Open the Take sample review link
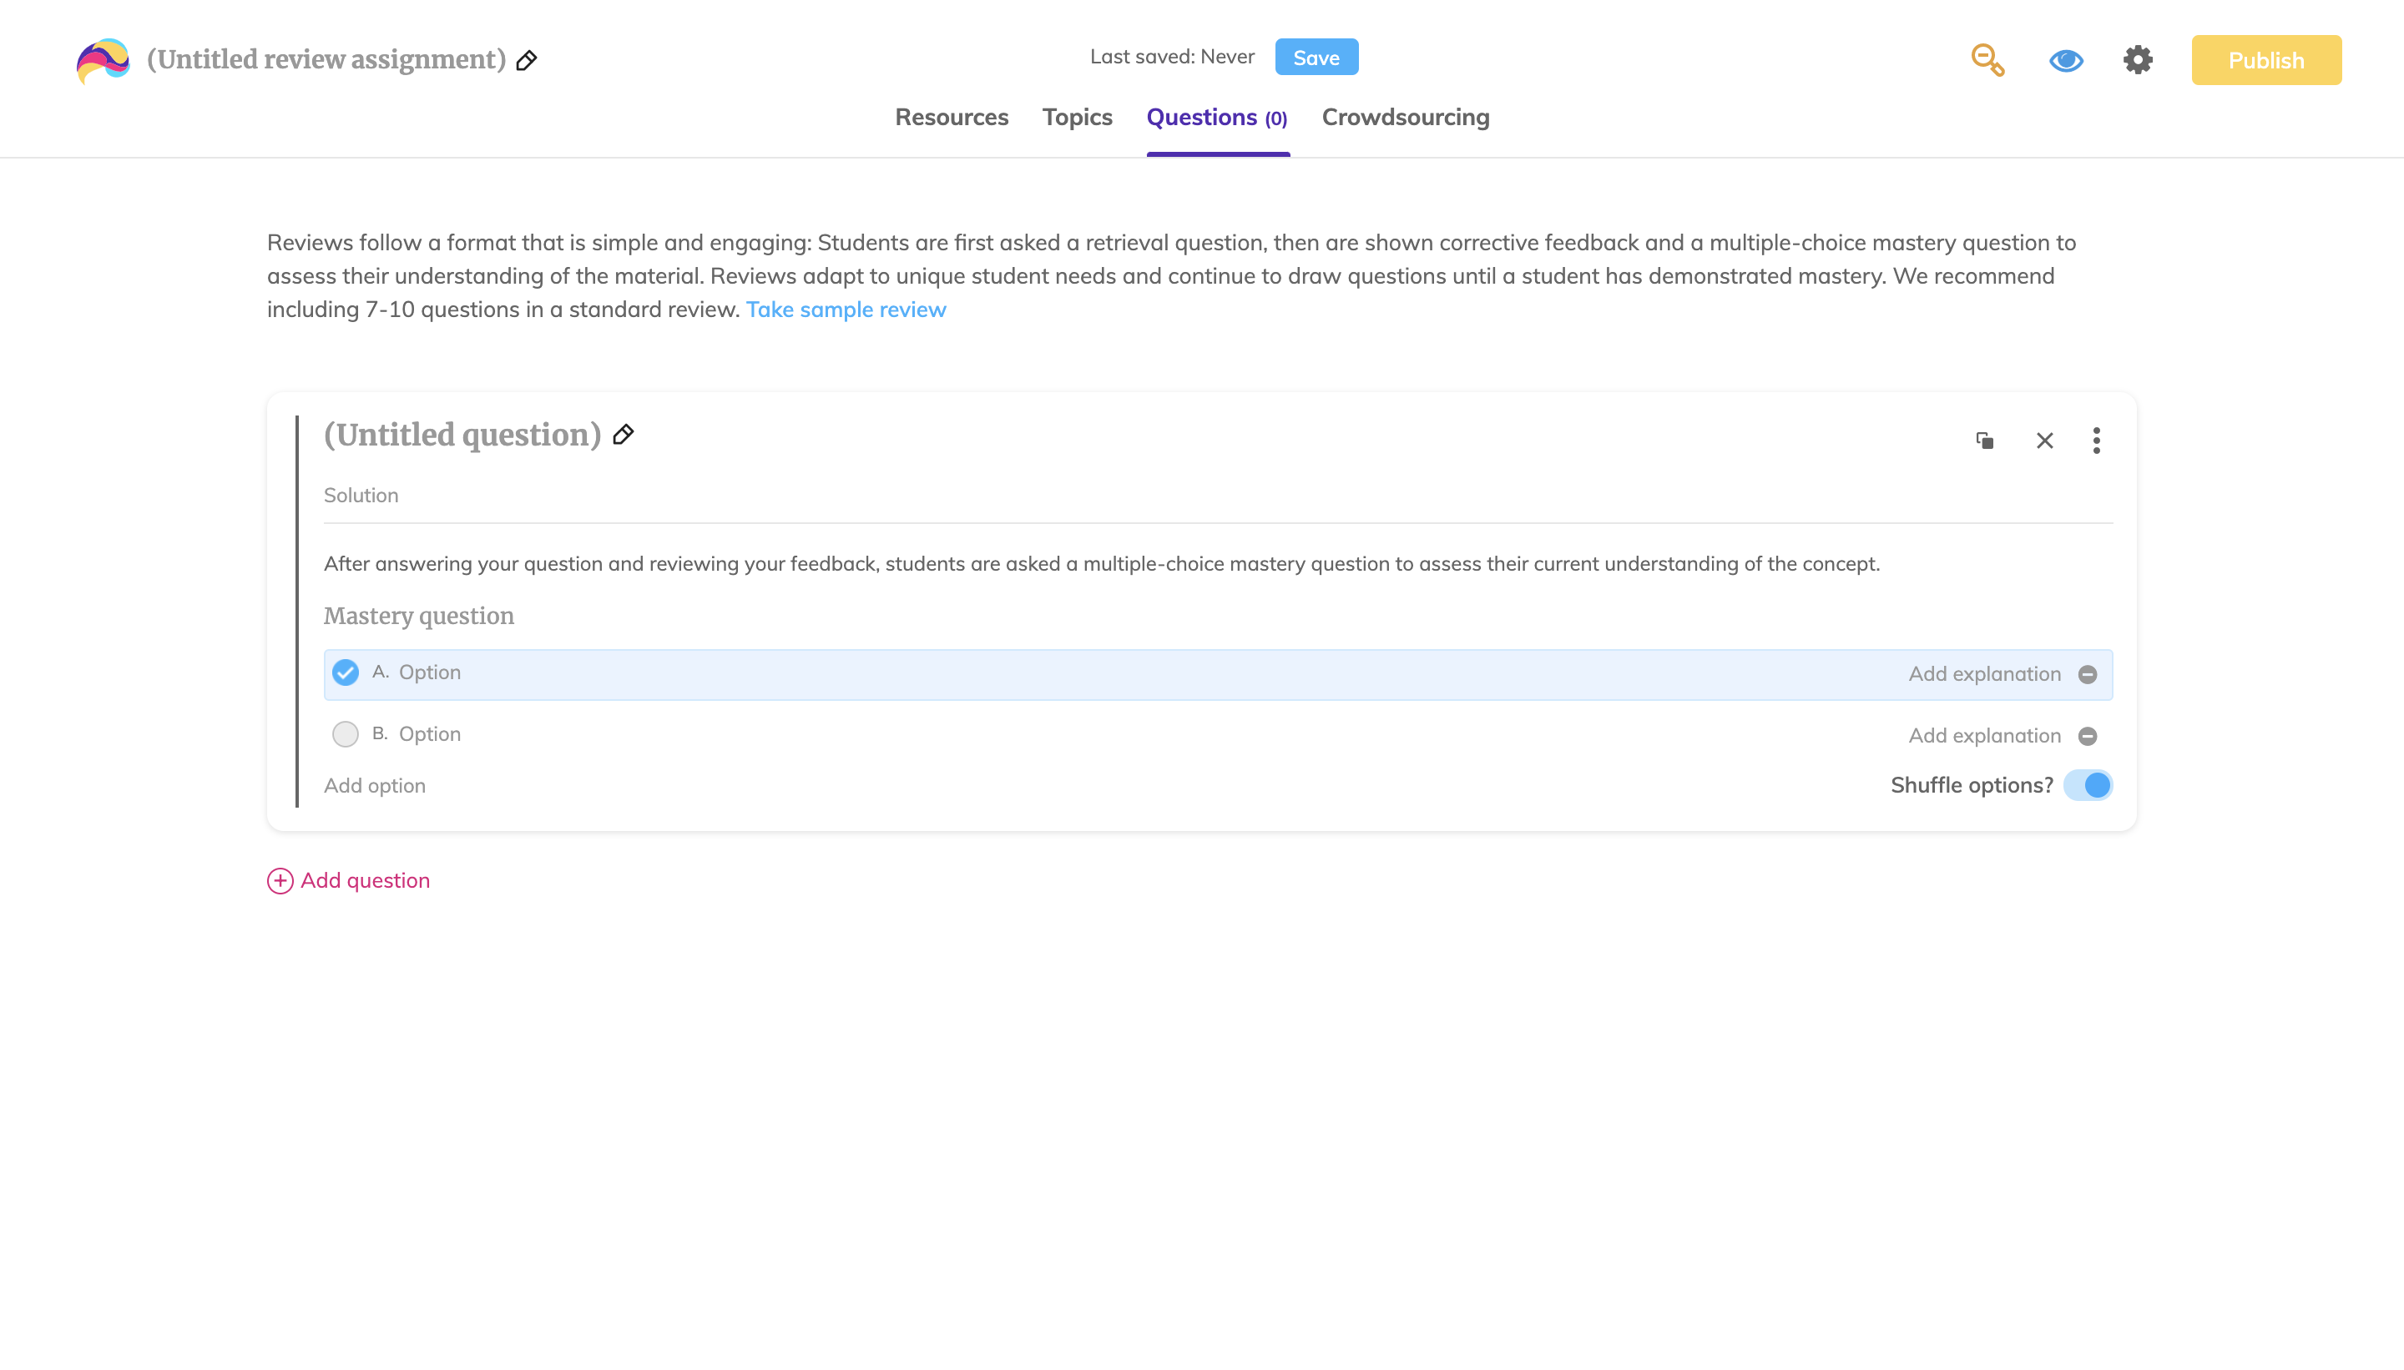Screen dimensions: 2404x1370 [x=846, y=310]
